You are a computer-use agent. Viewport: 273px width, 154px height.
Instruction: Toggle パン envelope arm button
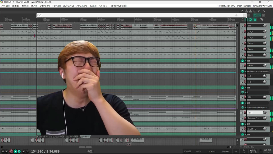coord(243,92)
